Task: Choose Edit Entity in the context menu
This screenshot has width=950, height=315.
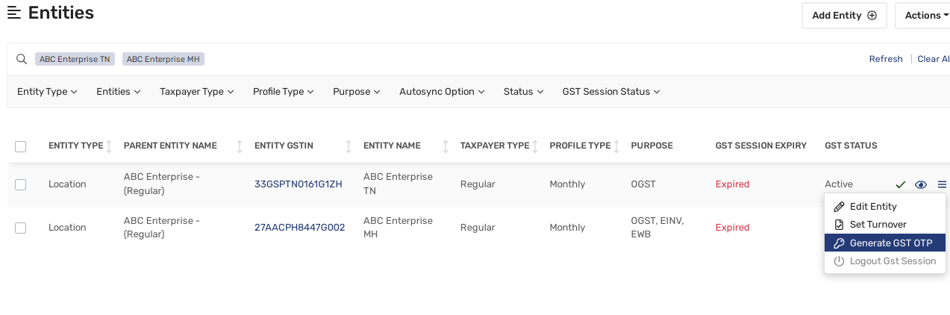Action: point(872,207)
